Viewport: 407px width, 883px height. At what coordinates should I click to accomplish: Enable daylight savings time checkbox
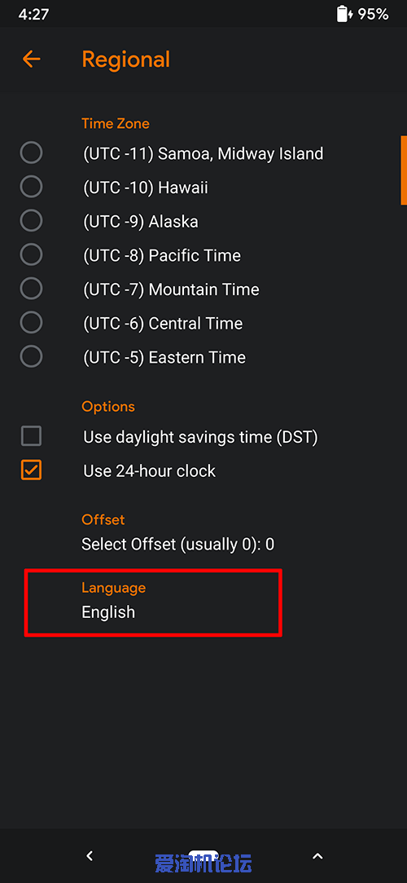point(32,436)
